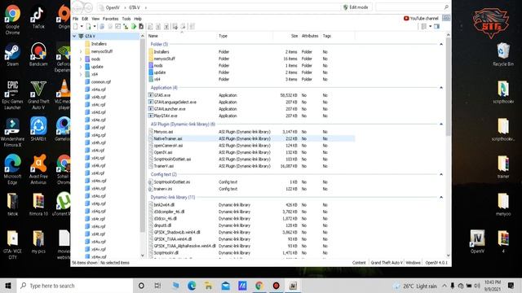522x293 pixels.
Task: Select common.rpf in the tree
Action: tap(101, 81)
